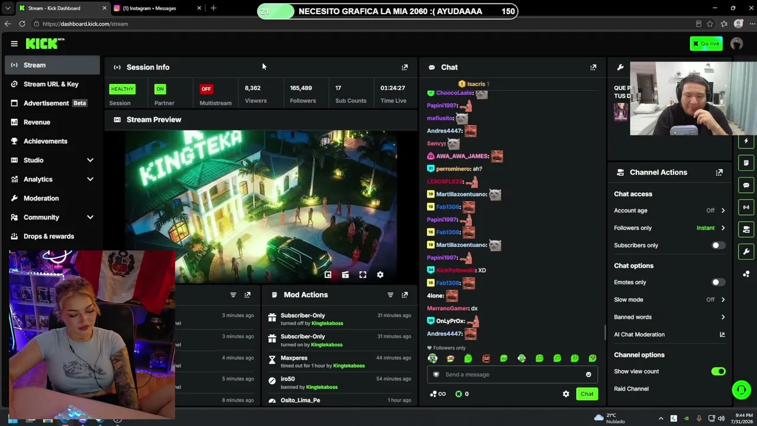
Task: Turn off the Show view count switch
Action: click(x=718, y=372)
